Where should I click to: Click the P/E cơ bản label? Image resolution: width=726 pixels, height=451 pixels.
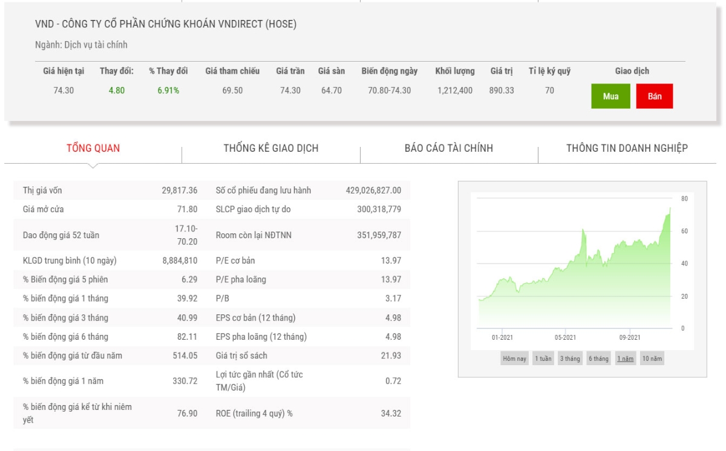tap(235, 261)
